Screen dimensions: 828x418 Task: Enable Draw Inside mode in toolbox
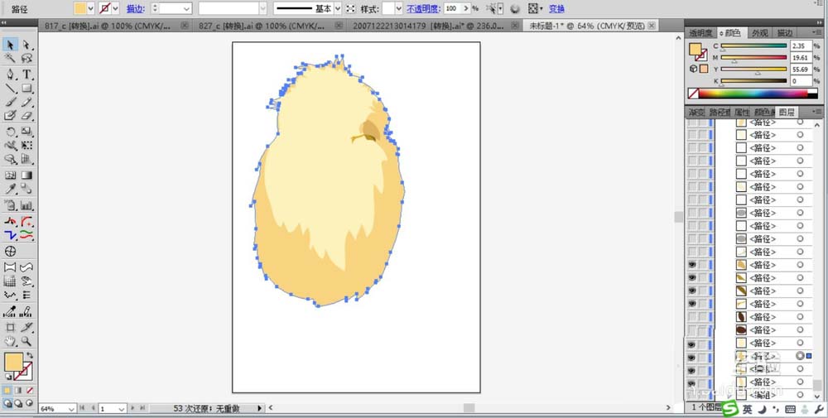(29, 403)
